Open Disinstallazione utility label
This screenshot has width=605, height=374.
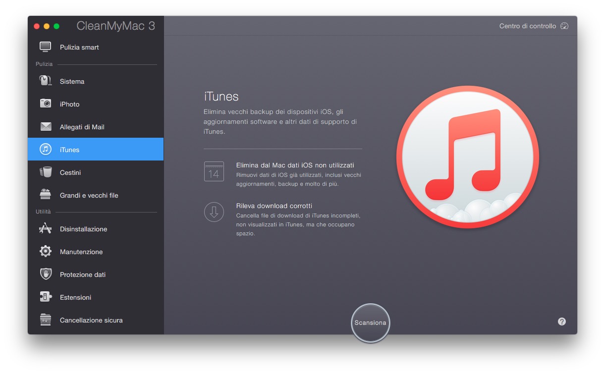click(x=83, y=229)
